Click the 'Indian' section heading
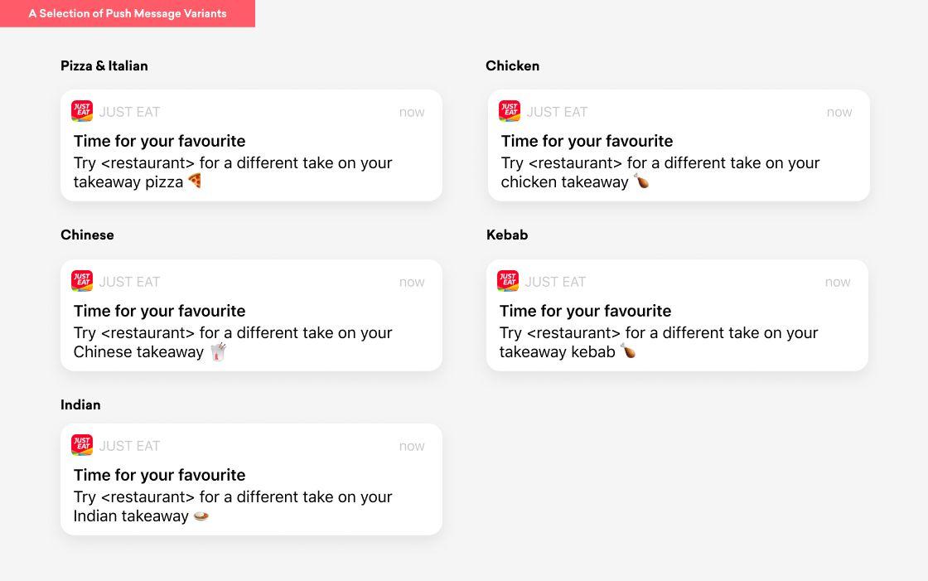The image size is (928, 581). 80,404
